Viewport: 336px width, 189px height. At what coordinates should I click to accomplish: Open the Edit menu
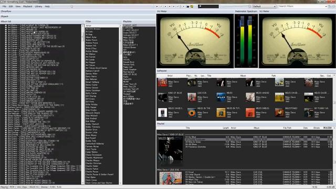pyautogui.click(x=10, y=6)
